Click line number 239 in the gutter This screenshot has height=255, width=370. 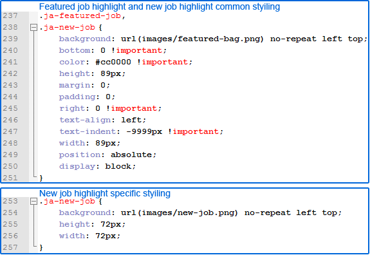(10, 39)
